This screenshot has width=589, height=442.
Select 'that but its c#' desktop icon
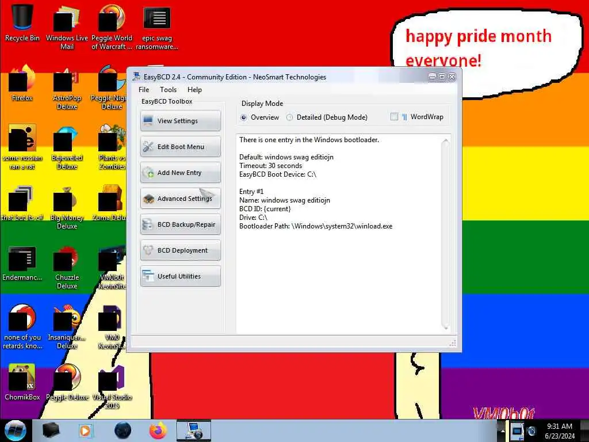click(22, 203)
